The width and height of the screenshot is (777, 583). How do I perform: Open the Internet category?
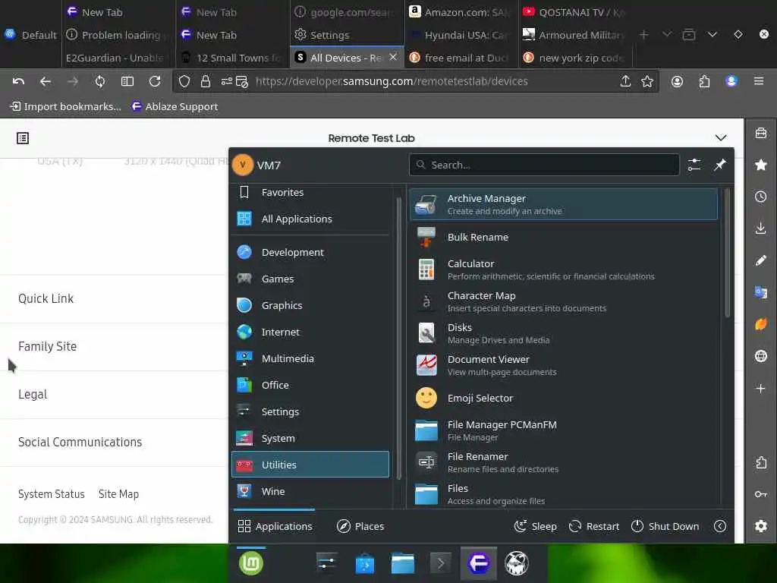310,332
